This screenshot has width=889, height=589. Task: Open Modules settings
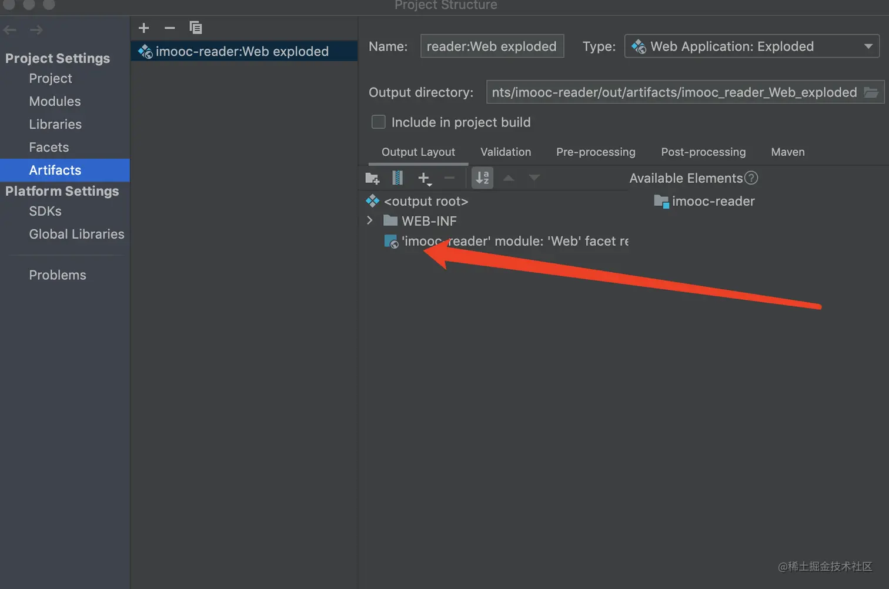[55, 101]
